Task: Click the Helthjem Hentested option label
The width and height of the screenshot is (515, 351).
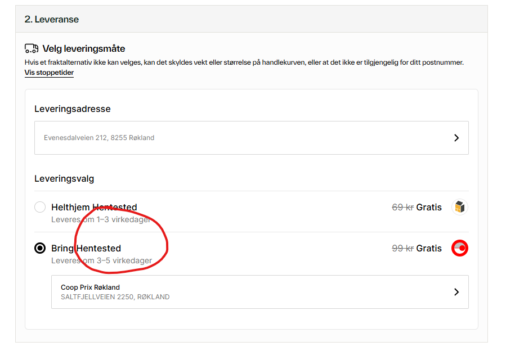Action: pos(94,207)
